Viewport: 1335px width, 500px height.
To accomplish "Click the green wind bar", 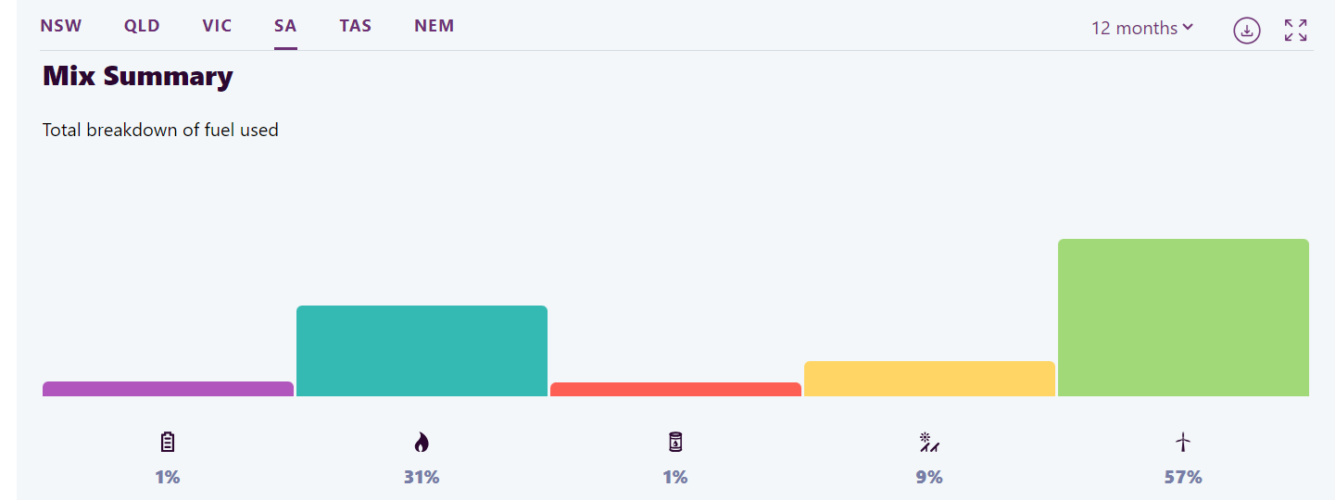I will [x=1183, y=318].
